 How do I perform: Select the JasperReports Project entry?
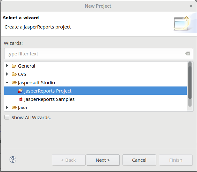(48, 91)
